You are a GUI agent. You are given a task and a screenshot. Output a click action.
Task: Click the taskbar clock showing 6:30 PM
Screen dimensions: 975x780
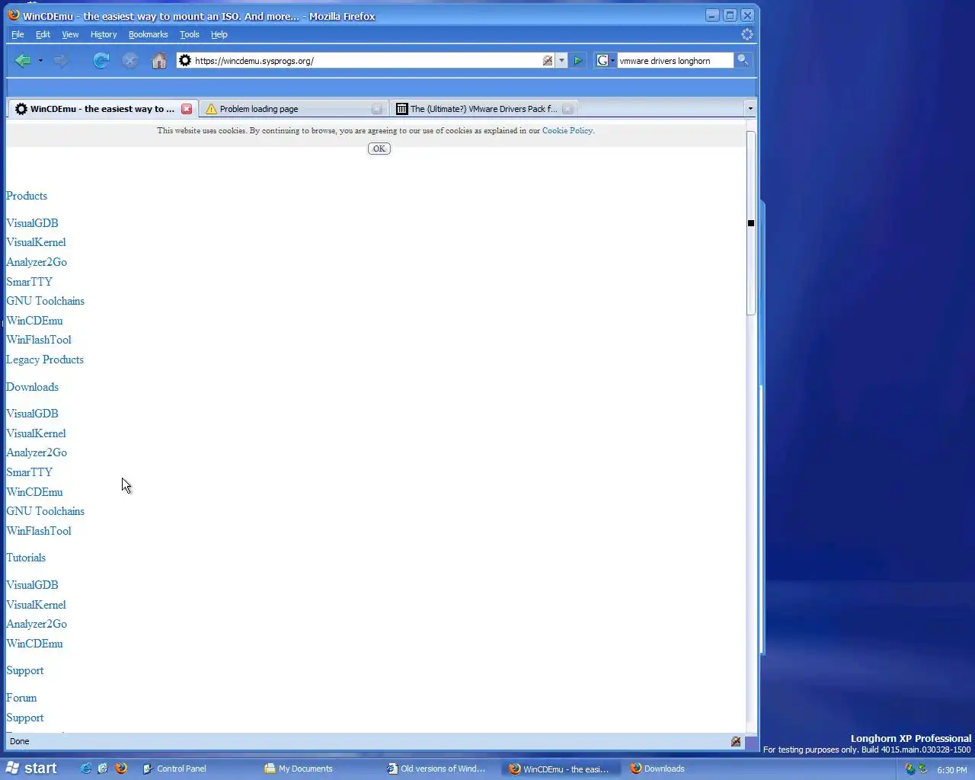tap(951, 770)
